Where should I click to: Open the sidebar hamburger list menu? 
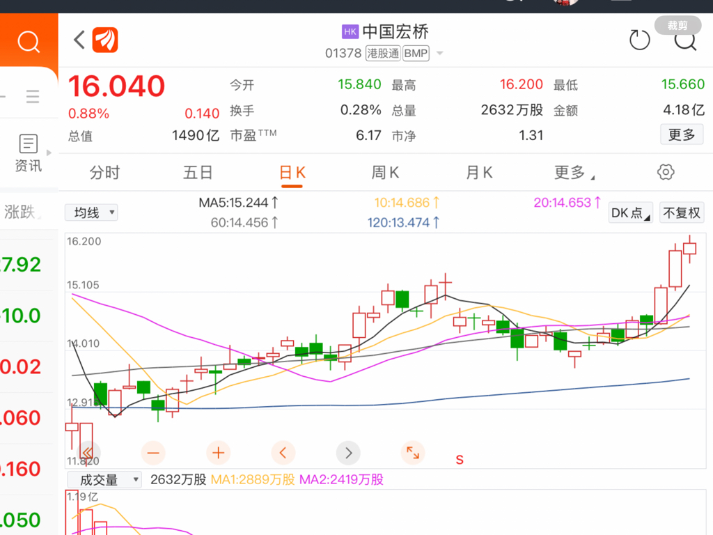pos(33,96)
